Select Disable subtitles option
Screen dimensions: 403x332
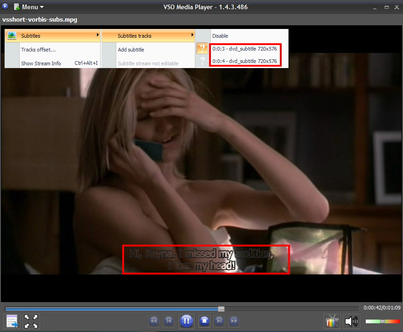(x=220, y=36)
